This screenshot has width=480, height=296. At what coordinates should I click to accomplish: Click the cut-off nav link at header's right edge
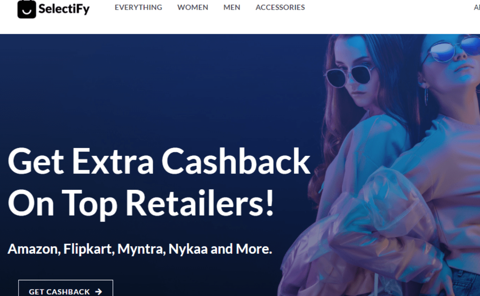click(477, 7)
